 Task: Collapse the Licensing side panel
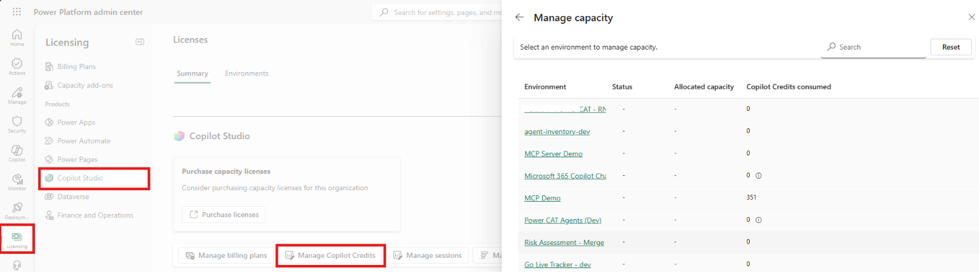139,42
